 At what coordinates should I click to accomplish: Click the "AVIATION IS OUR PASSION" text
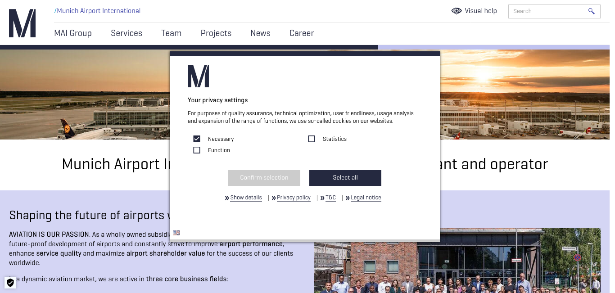[49, 234]
